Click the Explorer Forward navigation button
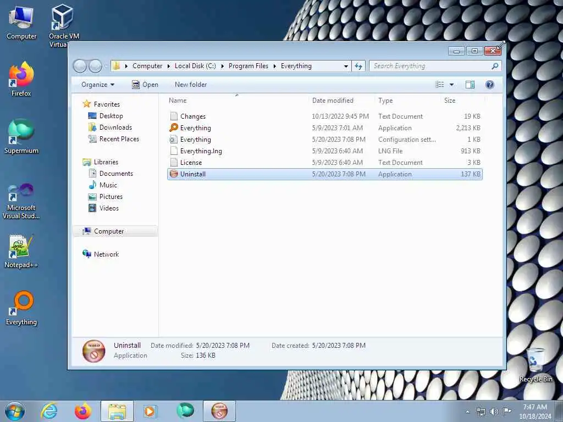The height and width of the screenshot is (422, 563). pos(95,66)
